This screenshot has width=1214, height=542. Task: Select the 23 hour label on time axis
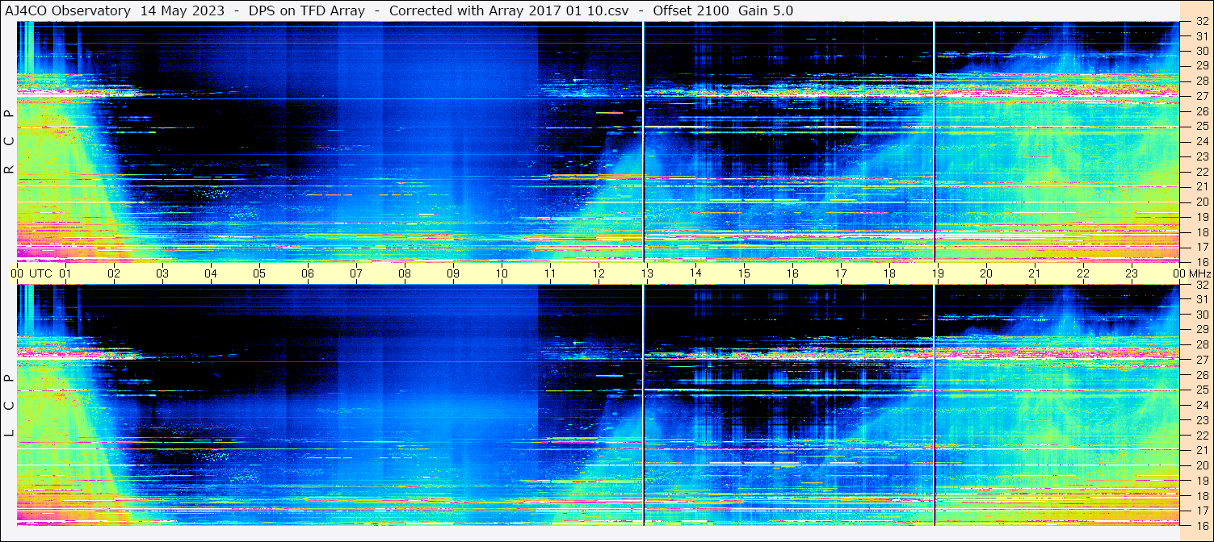(1132, 273)
